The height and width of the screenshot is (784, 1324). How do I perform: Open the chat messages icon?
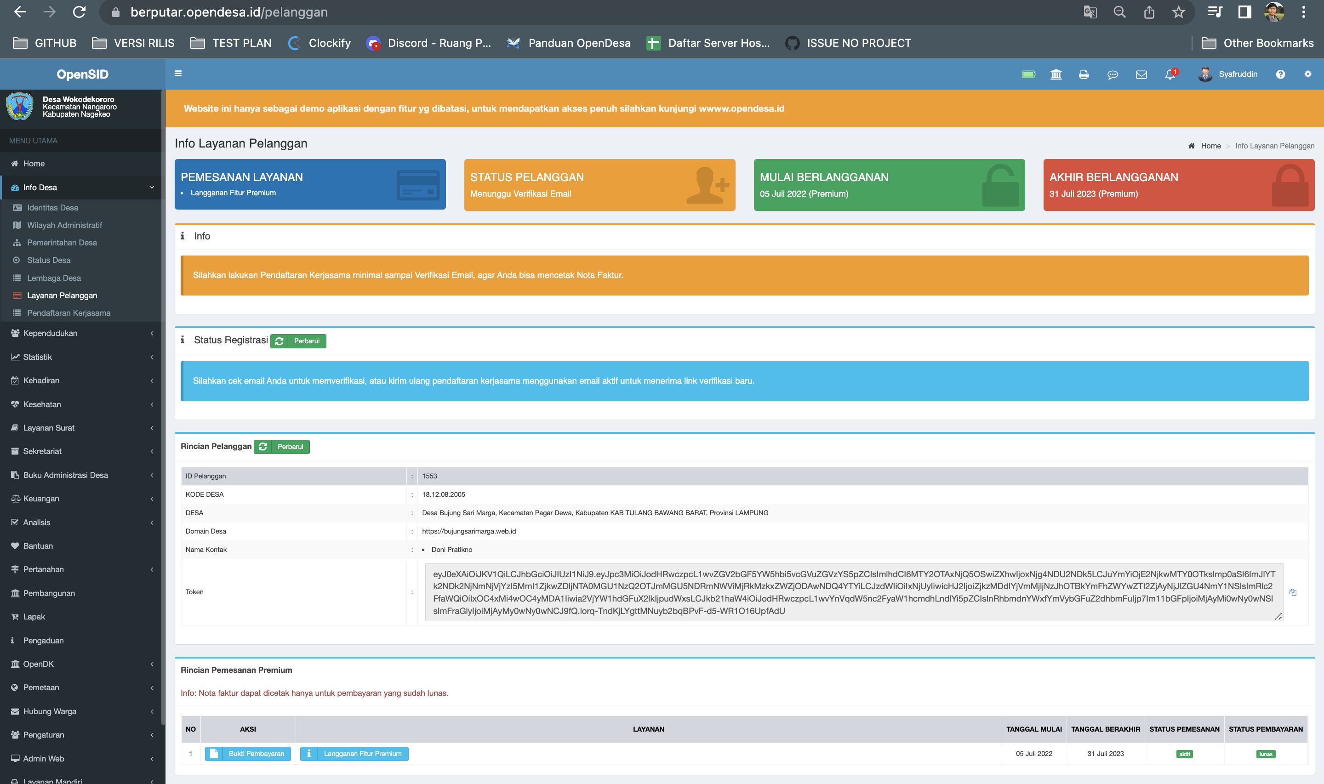1112,74
